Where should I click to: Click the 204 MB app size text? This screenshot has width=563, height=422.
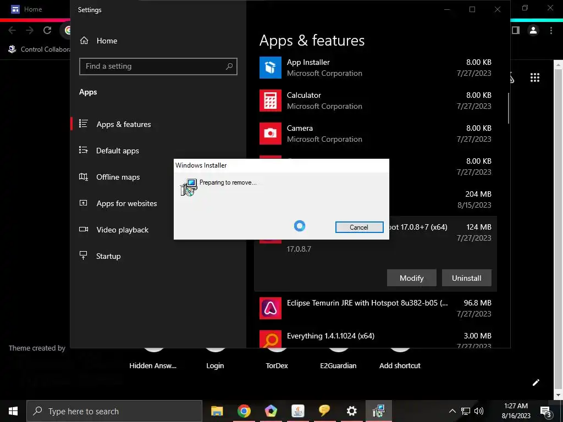point(478,194)
